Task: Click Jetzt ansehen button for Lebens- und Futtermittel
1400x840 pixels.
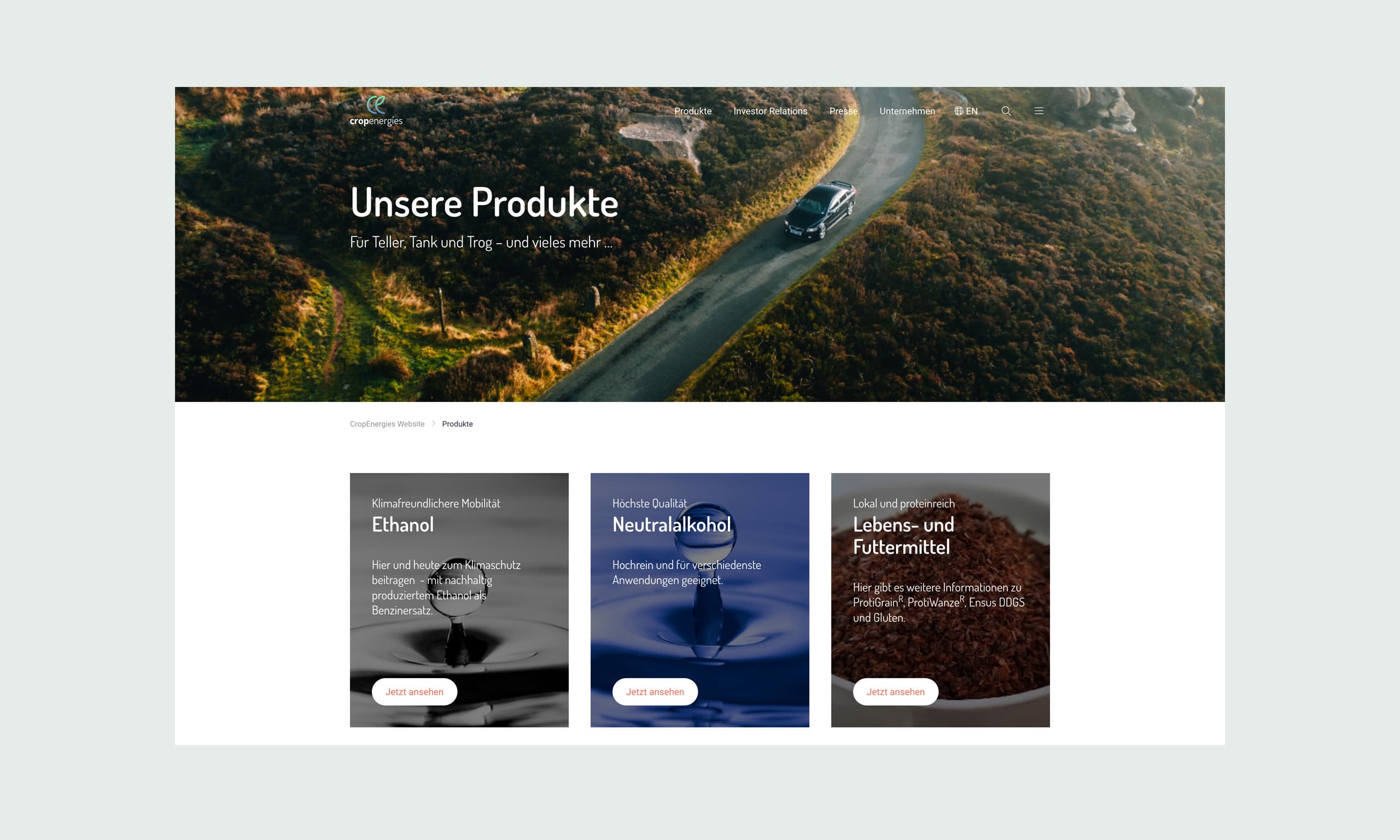Action: tap(894, 691)
